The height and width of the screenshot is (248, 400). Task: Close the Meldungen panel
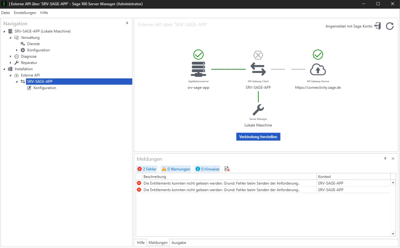pyautogui.click(x=393, y=159)
